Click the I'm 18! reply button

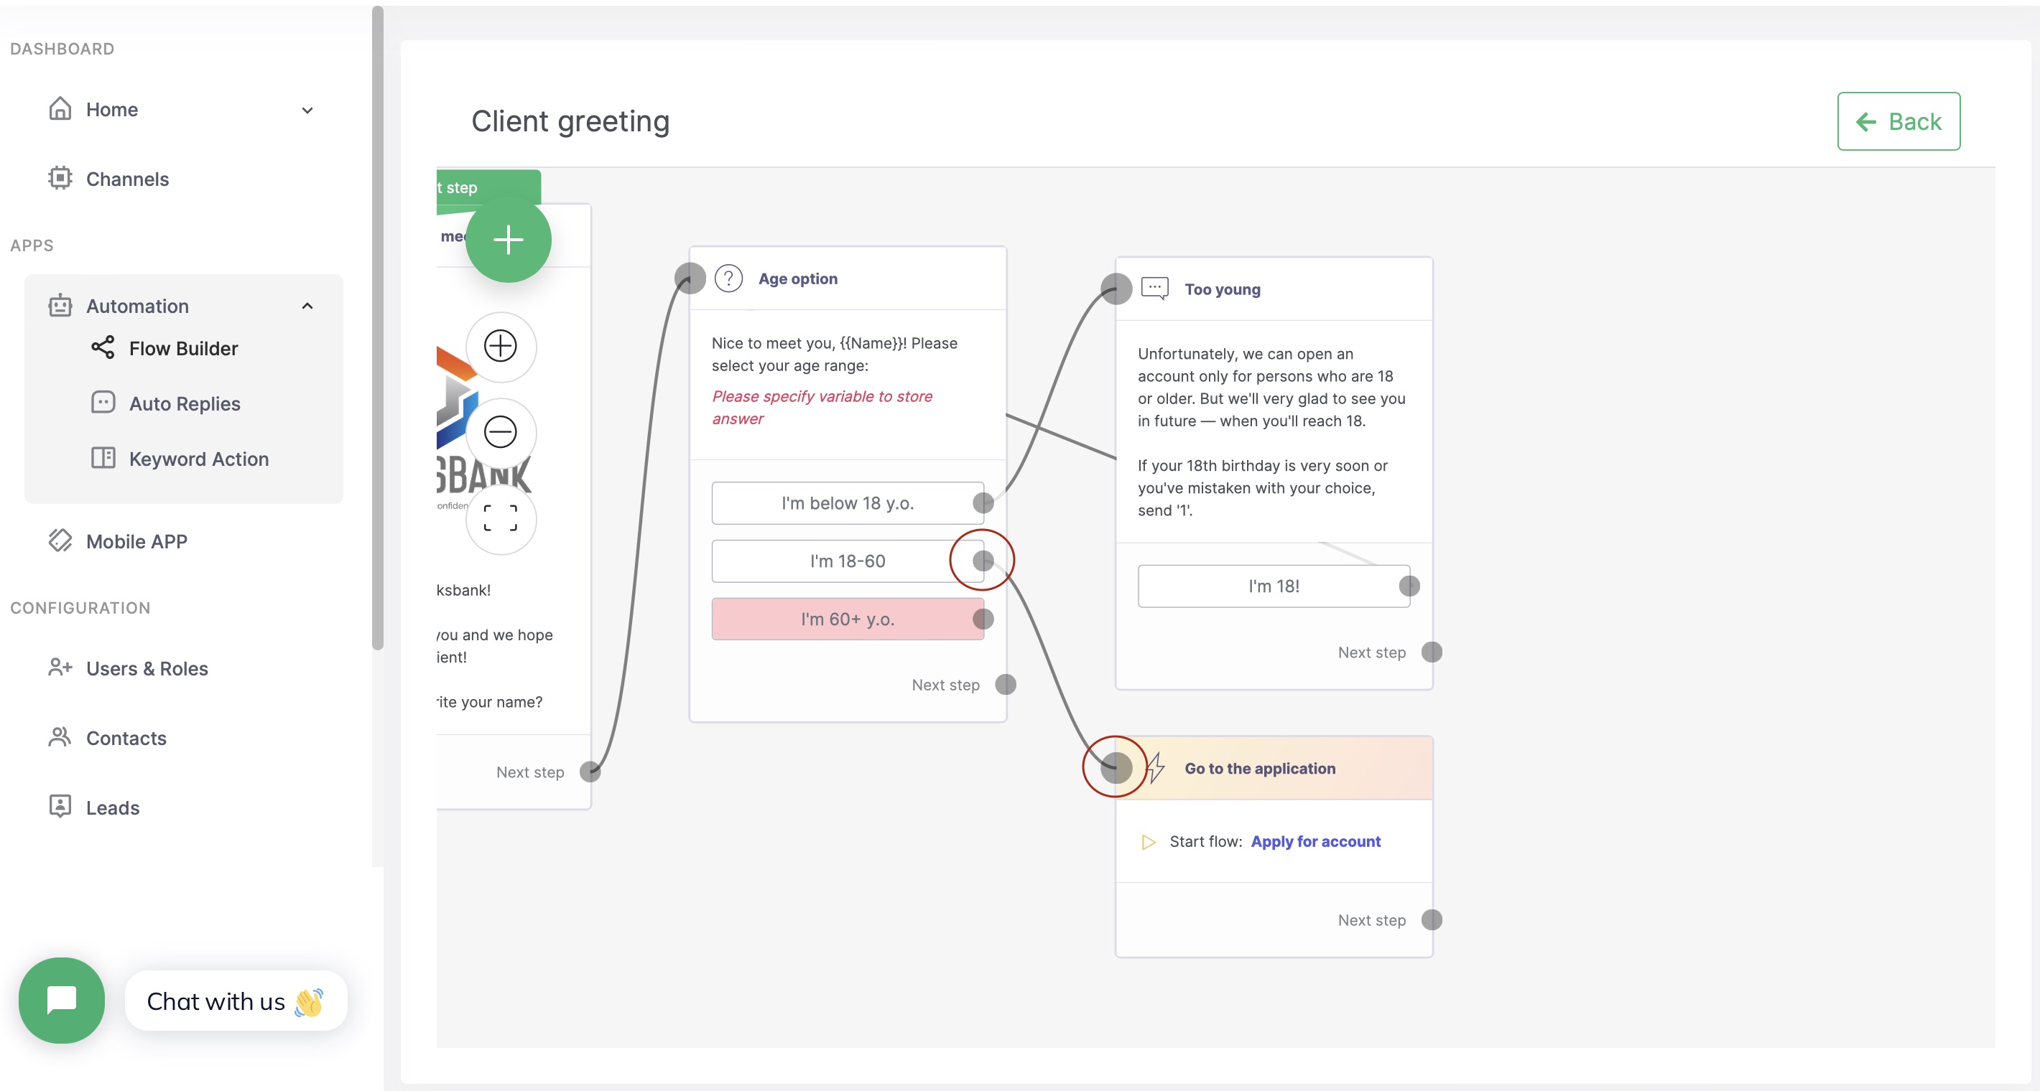[x=1273, y=586]
